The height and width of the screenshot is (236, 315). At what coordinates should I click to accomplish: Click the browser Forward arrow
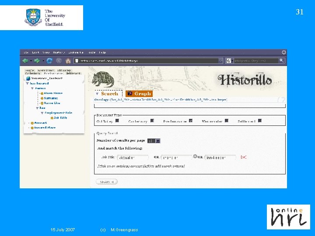37,61
